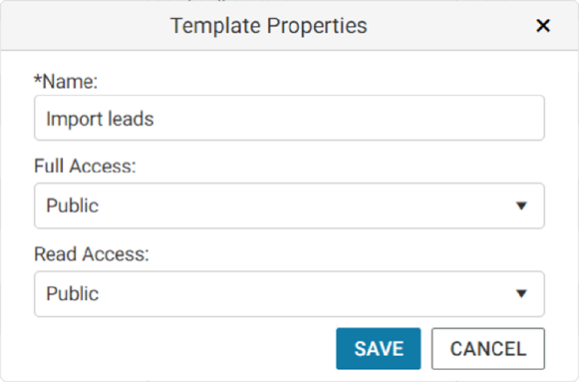Expand the Read Access permission options

tap(289, 294)
